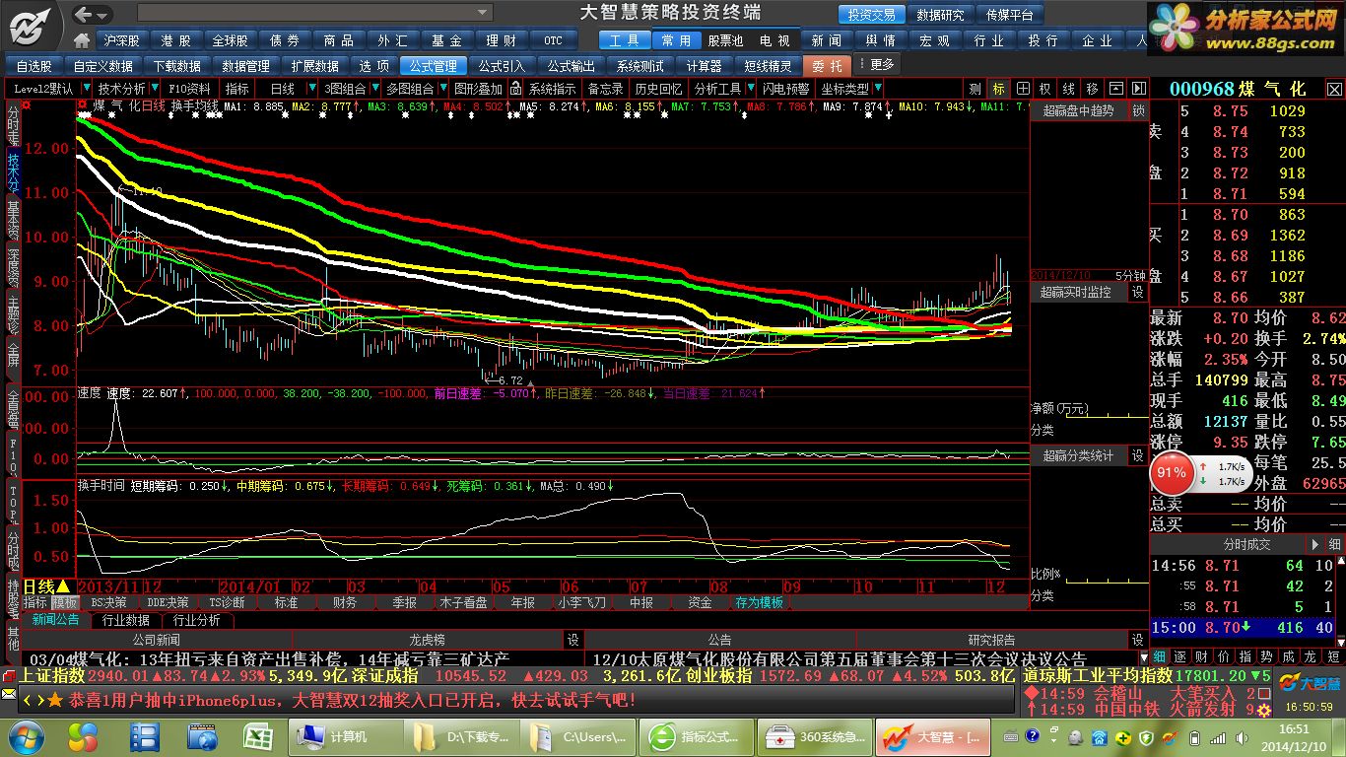The width and height of the screenshot is (1346, 757).
Task: Close the 000968 quote panel with X
Action: click(x=1334, y=89)
